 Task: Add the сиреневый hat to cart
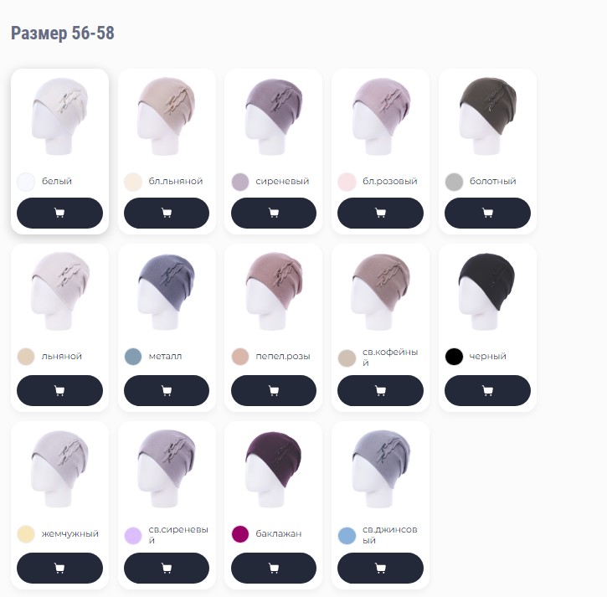tap(274, 213)
